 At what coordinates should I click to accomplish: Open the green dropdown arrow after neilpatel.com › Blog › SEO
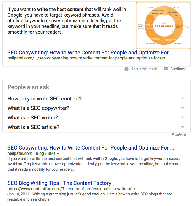tap(58, 154)
